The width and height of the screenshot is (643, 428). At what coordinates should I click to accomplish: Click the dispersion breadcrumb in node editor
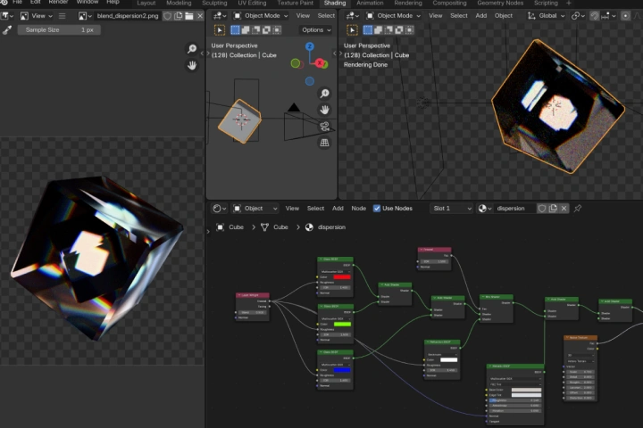pyautogui.click(x=331, y=227)
